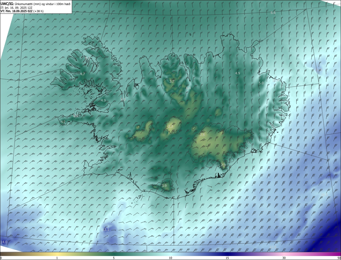Click the 8.0 value beside the 4.2 label

click(76, 116)
